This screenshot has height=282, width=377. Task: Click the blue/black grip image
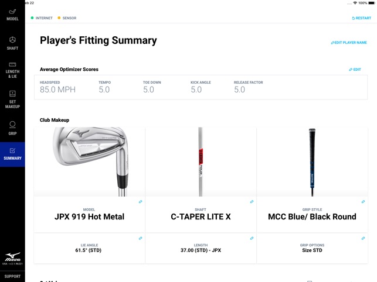click(312, 163)
